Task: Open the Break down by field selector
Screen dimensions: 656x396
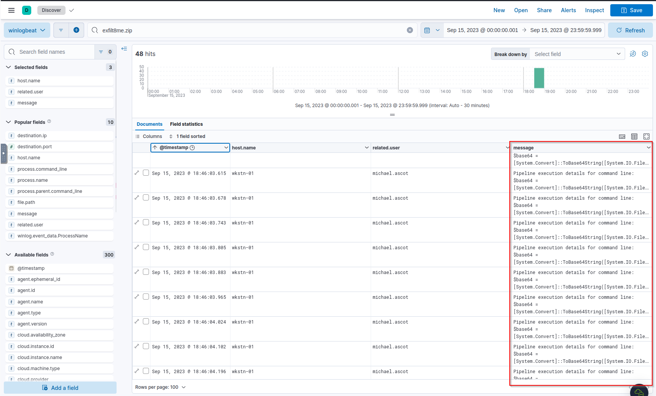Action: tap(577, 54)
